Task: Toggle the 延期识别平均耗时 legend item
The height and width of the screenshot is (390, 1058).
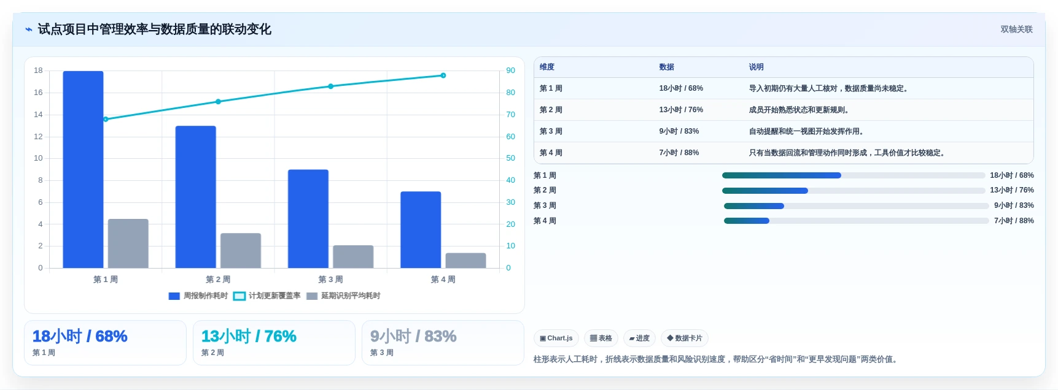Action: 343,296
